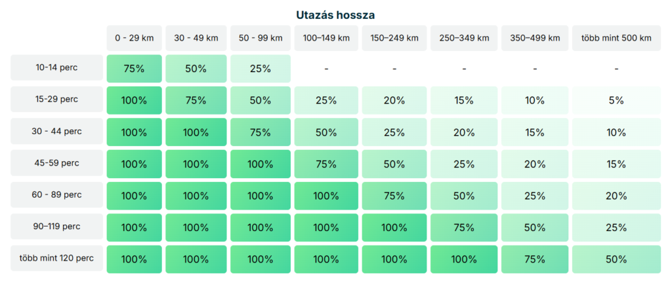Select the "több mint 500 km" header
Screen dimensions: 672x294
(616, 38)
